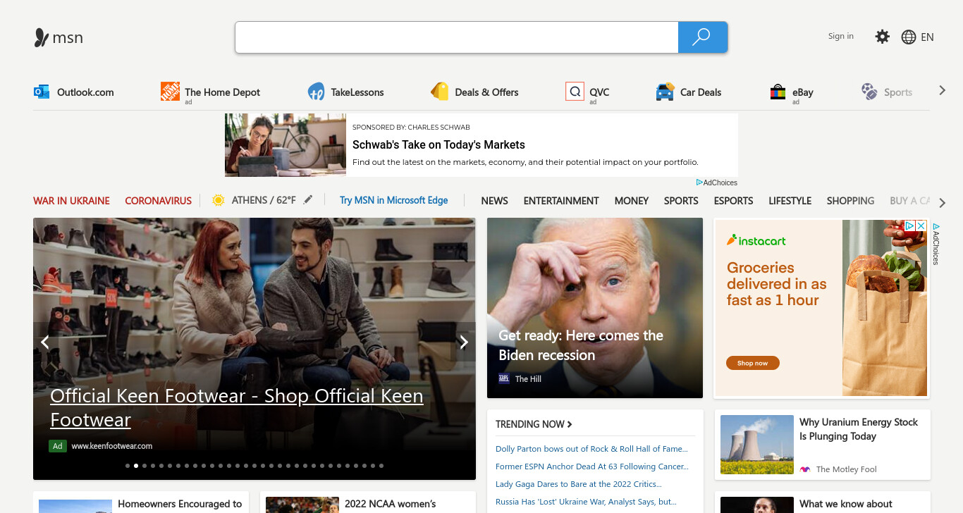Click The Motley Fool jester icon
Screen dimensions: 963x513
click(805, 469)
